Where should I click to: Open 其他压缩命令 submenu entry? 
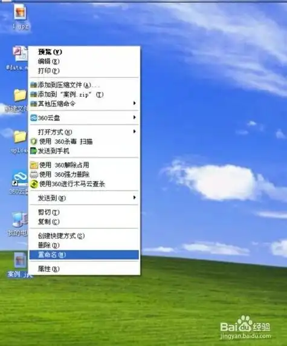tap(84, 103)
